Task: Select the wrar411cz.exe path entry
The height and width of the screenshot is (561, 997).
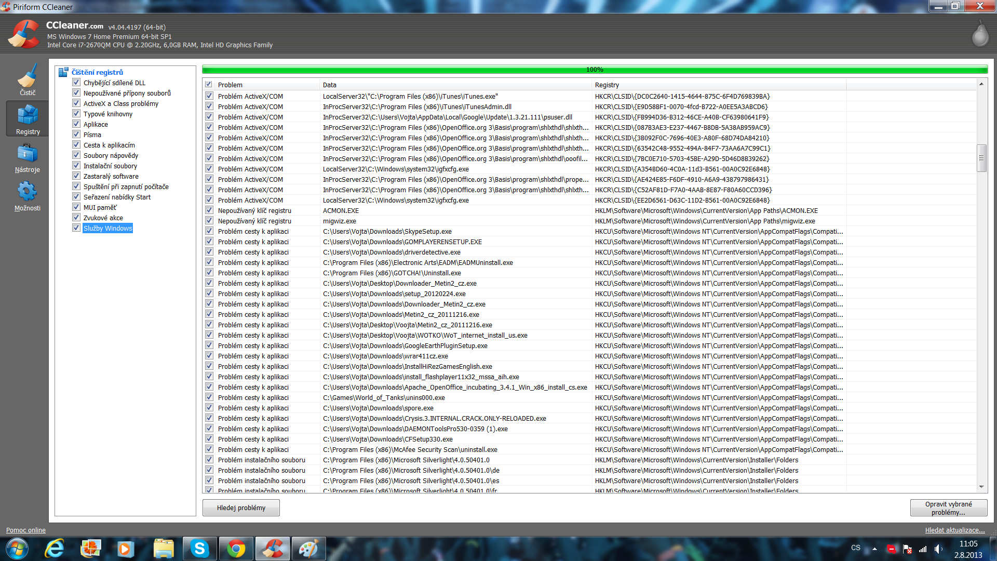Action: (x=385, y=356)
